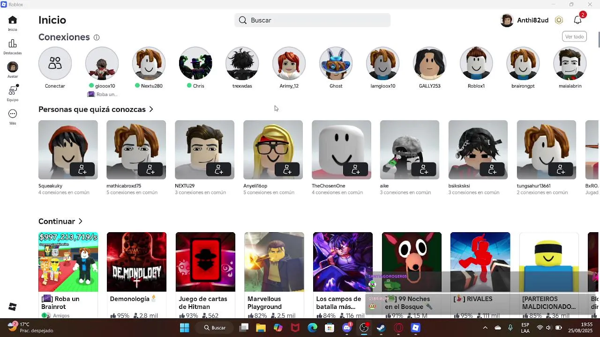This screenshot has height=337, width=600.
Task: Open gioox10 connection avatar
Action: (102, 63)
